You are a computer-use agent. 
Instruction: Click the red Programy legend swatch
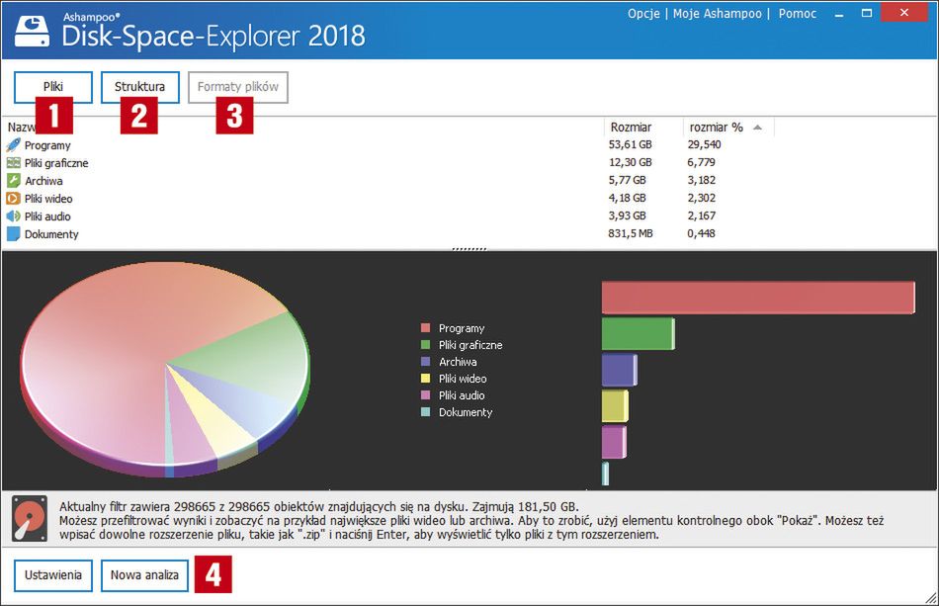[x=426, y=327]
